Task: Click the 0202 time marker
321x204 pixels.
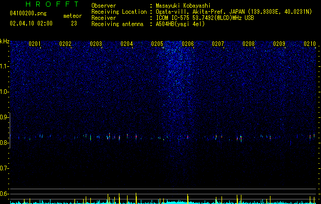Action: (65, 44)
